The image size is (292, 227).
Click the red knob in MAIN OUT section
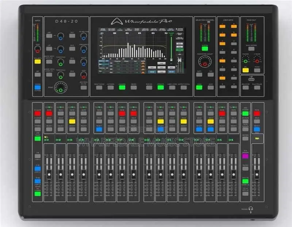point(257,59)
